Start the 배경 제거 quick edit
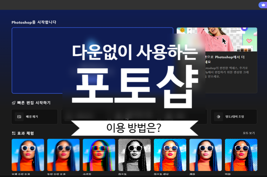Image resolution: width=267 pixels, height=177 pixels. pyautogui.click(x=34, y=117)
